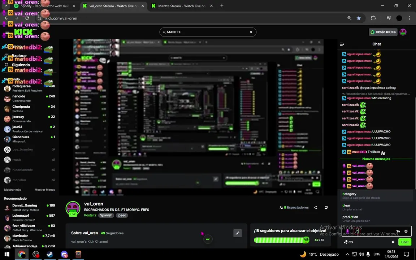Click the green Chat send button
The image size is (416, 260).
[x=404, y=242]
